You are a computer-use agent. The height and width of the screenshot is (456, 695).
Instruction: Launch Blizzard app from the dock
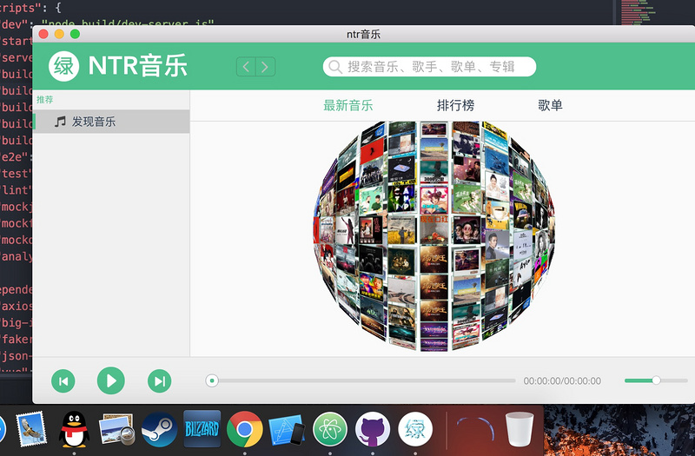coord(202,429)
